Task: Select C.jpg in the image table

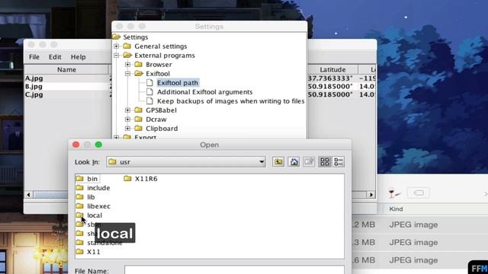Action: (x=34, y=94)
